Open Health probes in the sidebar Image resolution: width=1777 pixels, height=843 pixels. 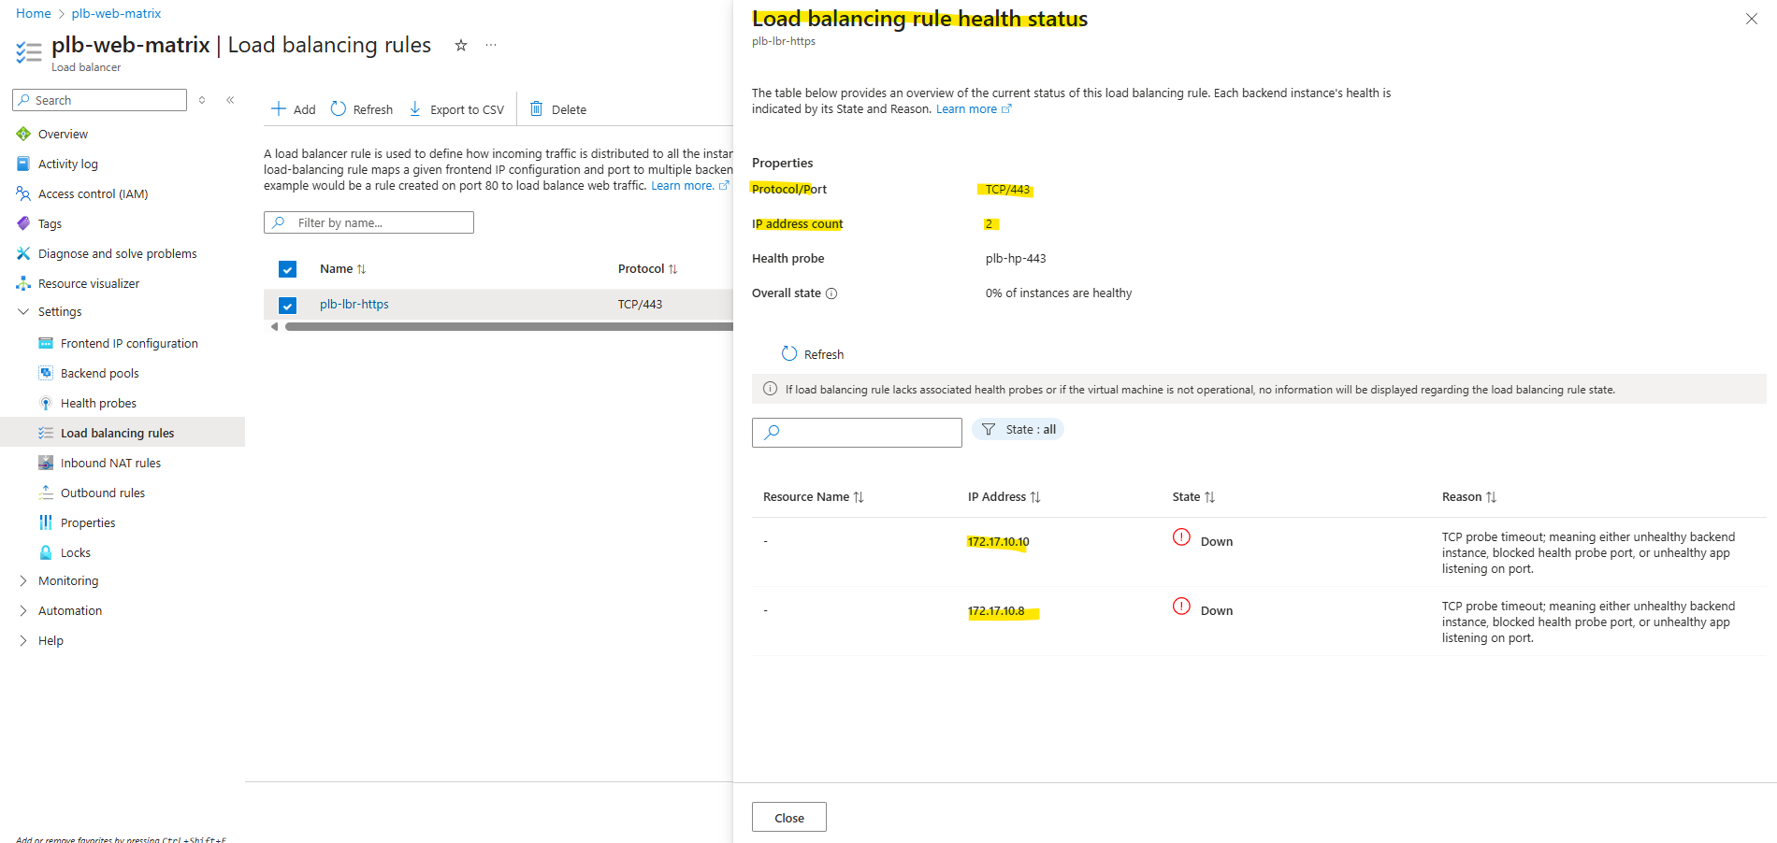click(98, 403)
